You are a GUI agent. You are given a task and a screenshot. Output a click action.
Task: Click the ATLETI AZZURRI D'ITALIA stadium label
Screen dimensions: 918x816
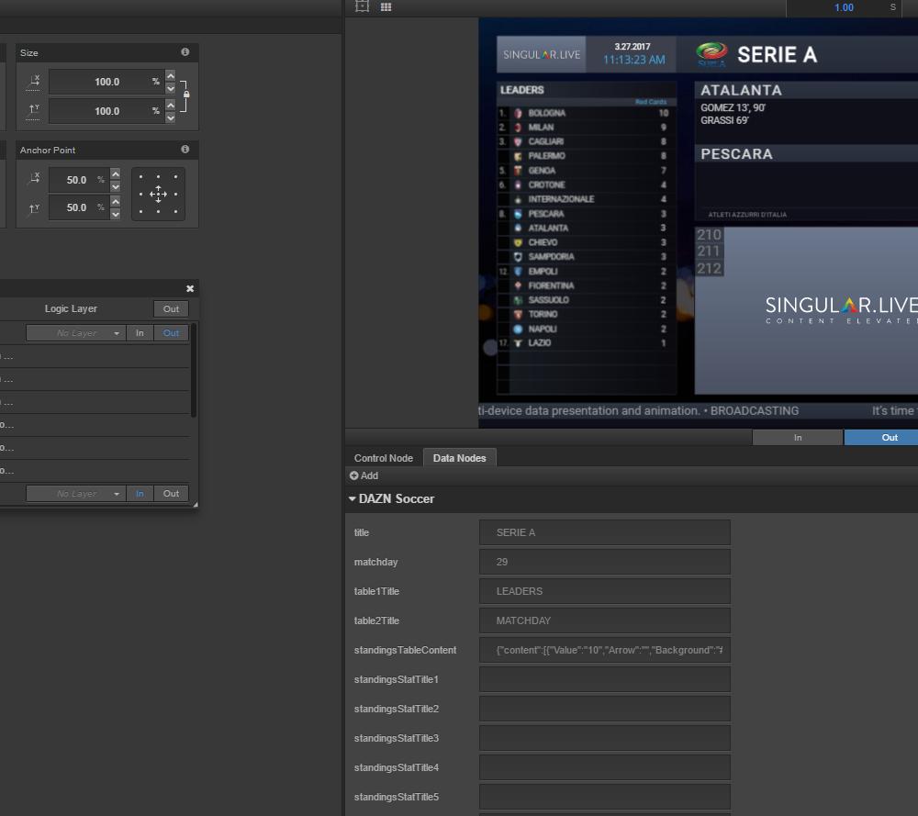coord(747,215)
